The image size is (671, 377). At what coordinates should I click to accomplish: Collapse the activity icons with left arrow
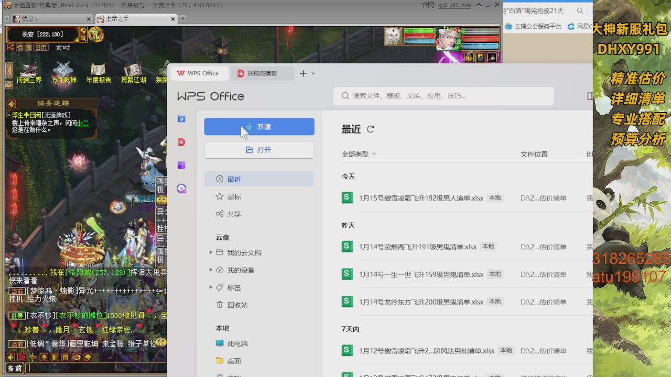point(9,70)
